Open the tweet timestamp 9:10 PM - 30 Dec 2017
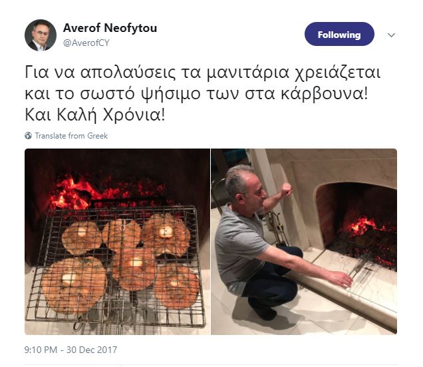This screenshot has height=367, width=423. pyautogui.click(x=70, y=350)
